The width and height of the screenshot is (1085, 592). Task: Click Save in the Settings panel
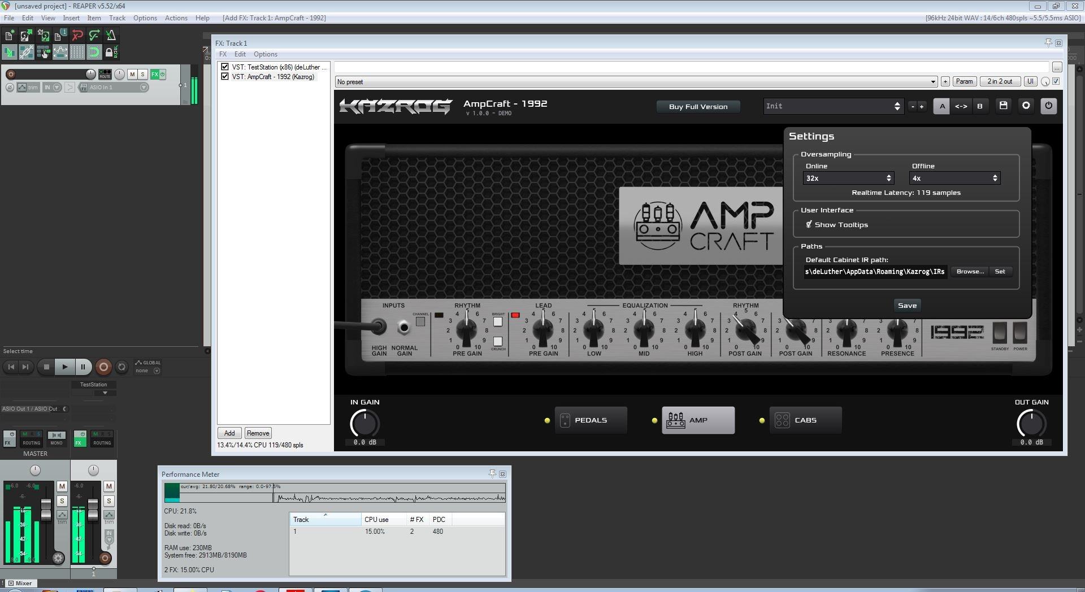tap(907, 306)
